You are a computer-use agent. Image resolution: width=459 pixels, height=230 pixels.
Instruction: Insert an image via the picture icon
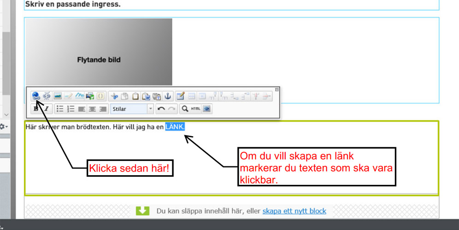(x=57, y=96)
